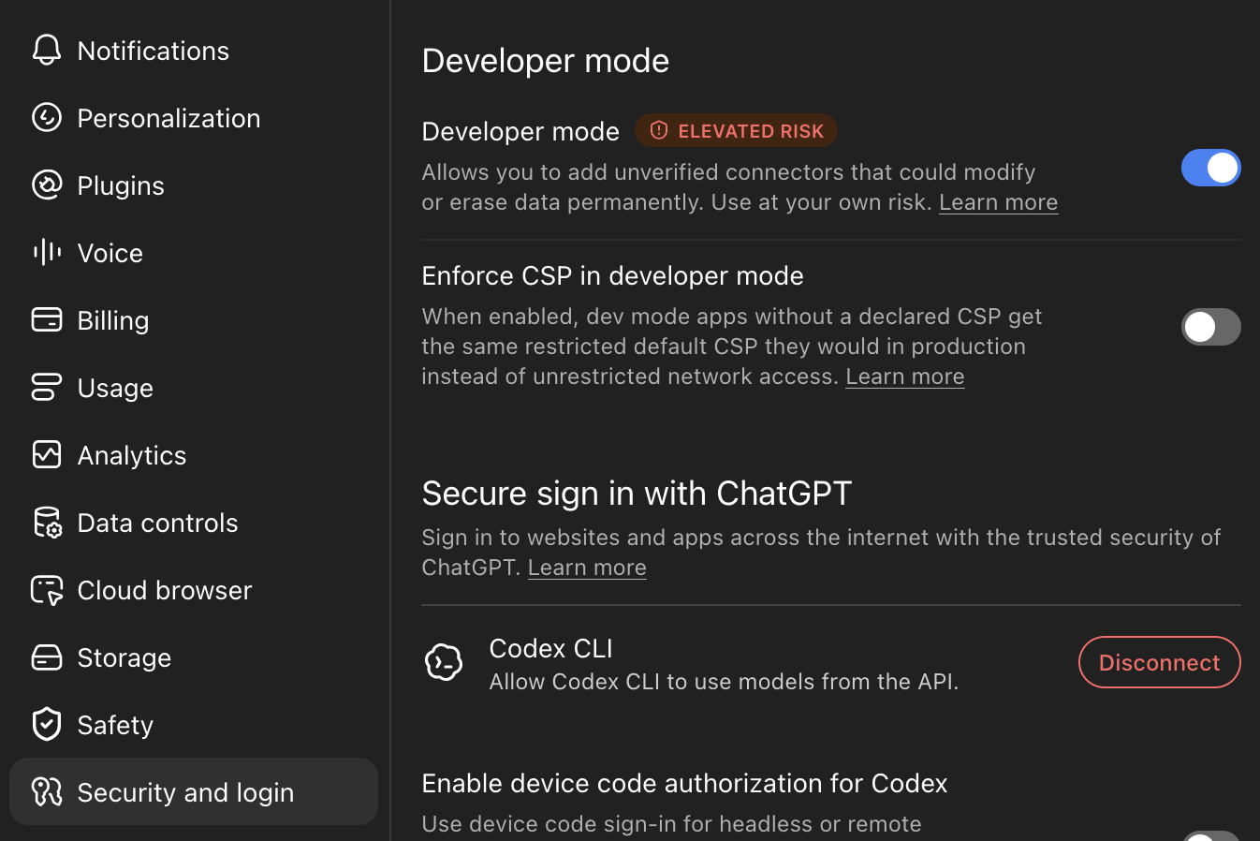This screenshot has height=841, width=1260.
Task: Click 'Allow Codex CLI to use models' description
Action: 724,682
